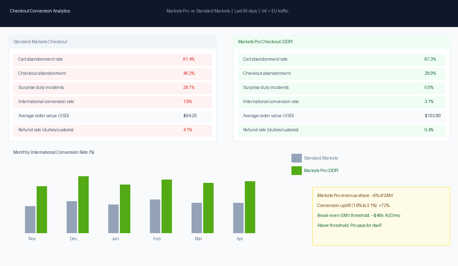Select the 0.0% surprise duty incidents value
Viewport: 458px width, 266px height.
(429, 88)
